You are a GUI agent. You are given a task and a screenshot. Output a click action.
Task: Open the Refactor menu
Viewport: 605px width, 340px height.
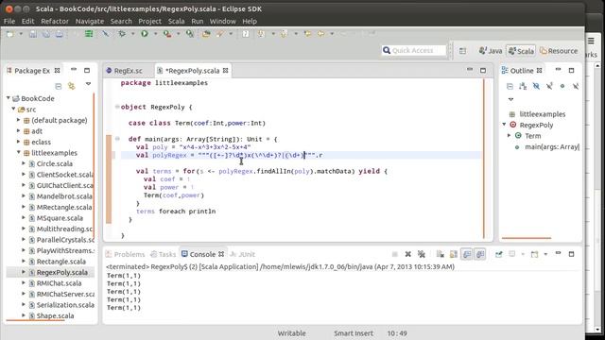(55, 21)
